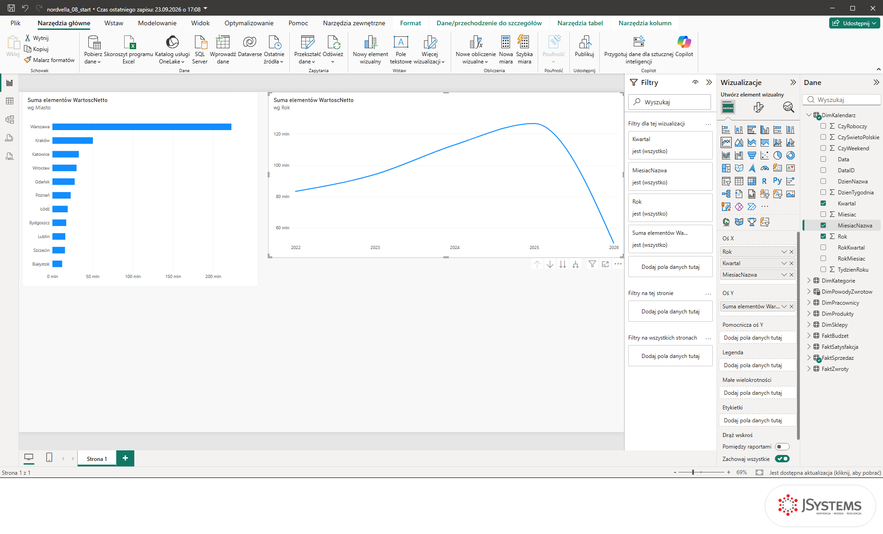Click the Publikuj icon
The width and height of the screenshot is (883, 534).
(x=585, y=43)
